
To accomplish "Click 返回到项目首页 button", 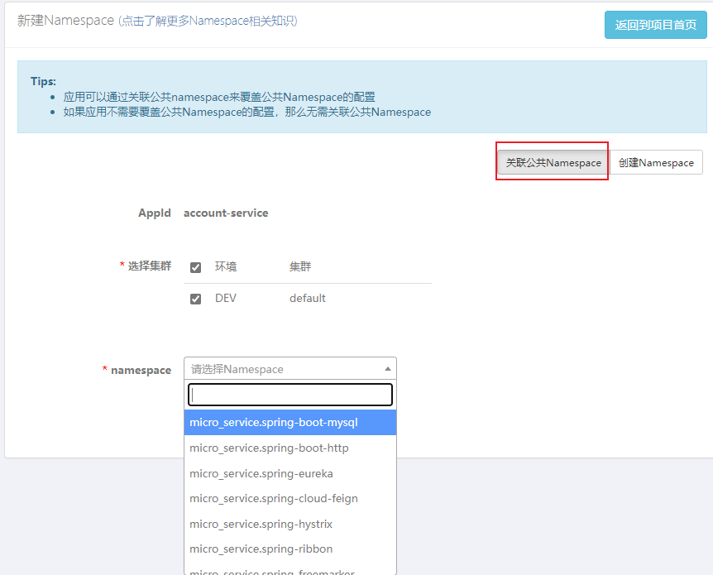I will 655,25.
